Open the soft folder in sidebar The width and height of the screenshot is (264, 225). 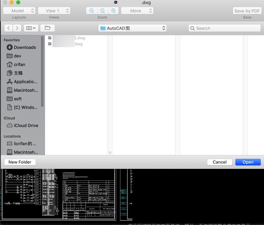tap(14, 99)
